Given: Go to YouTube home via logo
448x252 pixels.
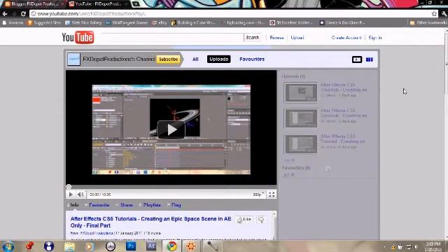Looking at the screenshot, I should click(78, 37).
